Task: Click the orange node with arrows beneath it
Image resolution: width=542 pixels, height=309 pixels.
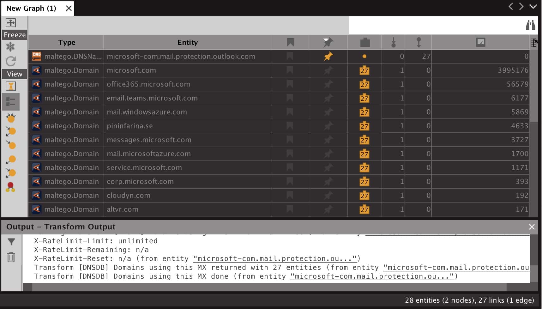Action: 11,159
